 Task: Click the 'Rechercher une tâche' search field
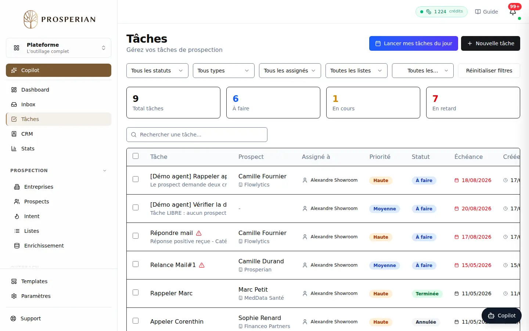tap(197, 135)
